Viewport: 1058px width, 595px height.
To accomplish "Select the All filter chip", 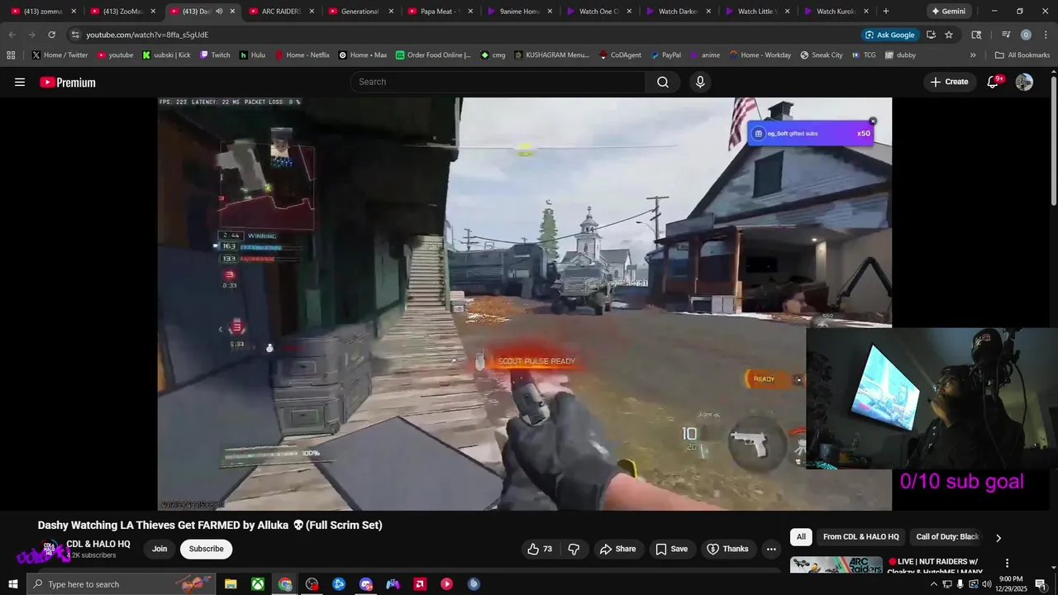I will [801, 537].
